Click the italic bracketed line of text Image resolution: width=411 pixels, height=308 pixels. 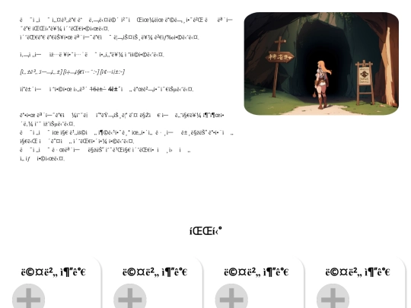click(72, 71)
